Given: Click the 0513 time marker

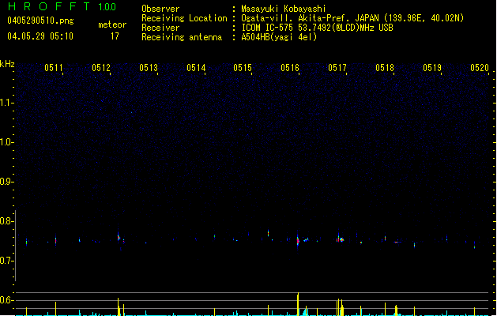Looking at the screenshot, I should [149, 68].
